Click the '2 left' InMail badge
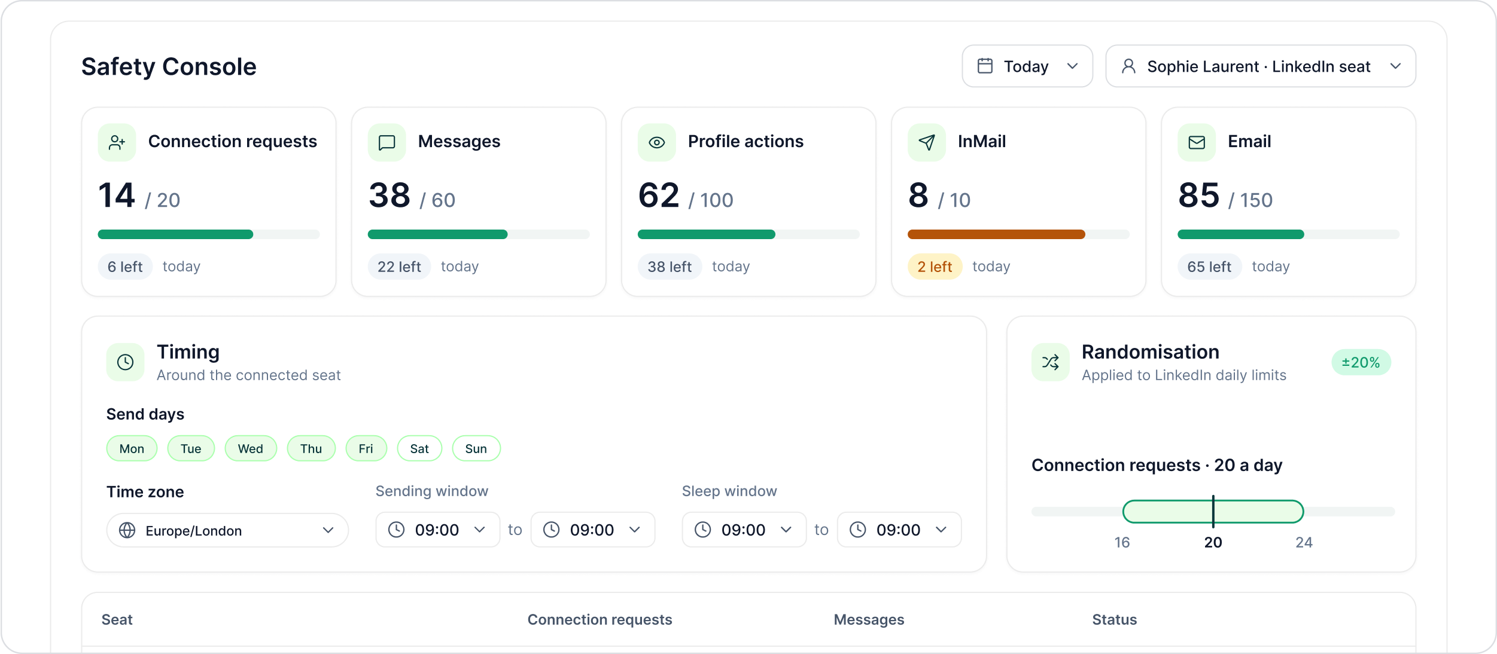1497x654 pixels. (x=935, y=267)
